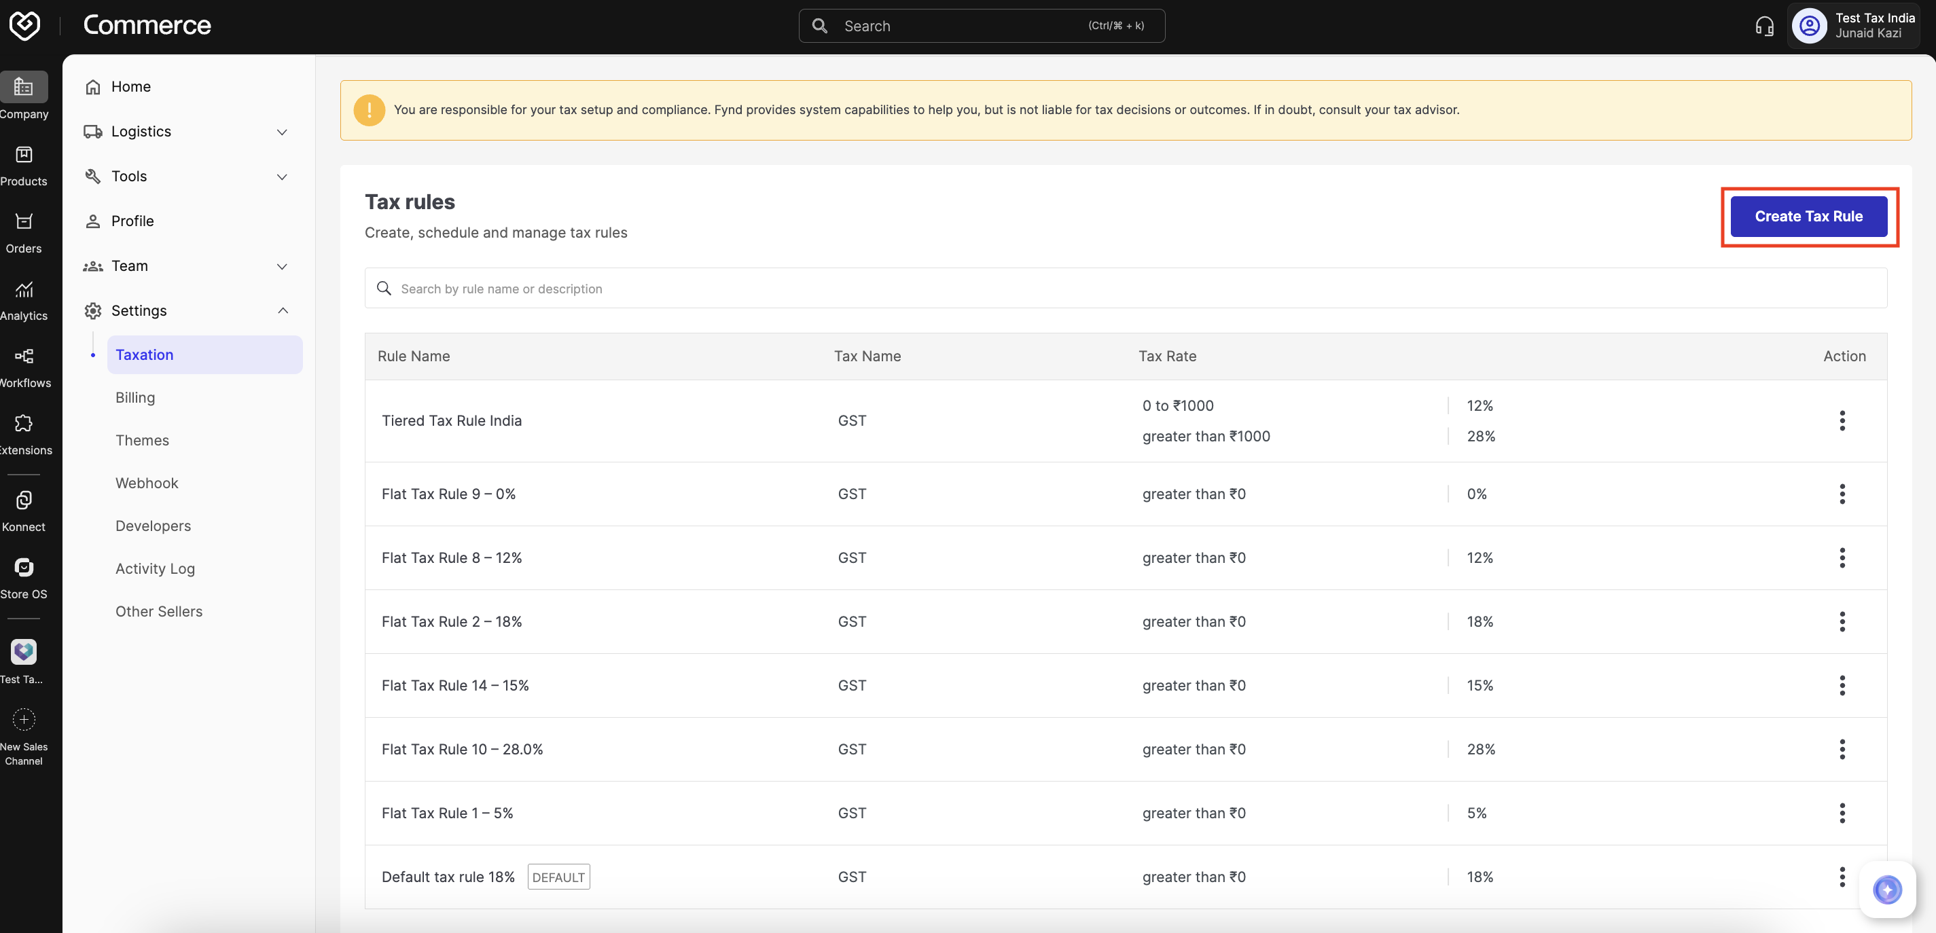Open Test Tax India account profile
The width and height of the screenshot is (1936, 933).
coord(1853,26)
